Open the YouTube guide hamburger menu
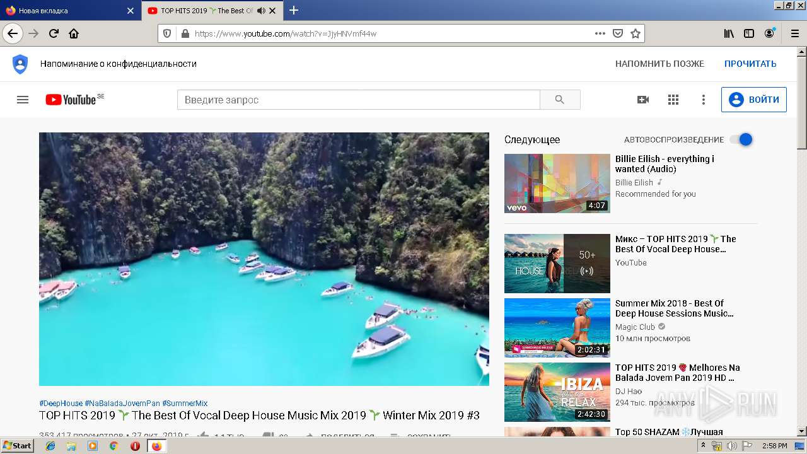Viewport: 807px width, 454px height. pos(23,100)
